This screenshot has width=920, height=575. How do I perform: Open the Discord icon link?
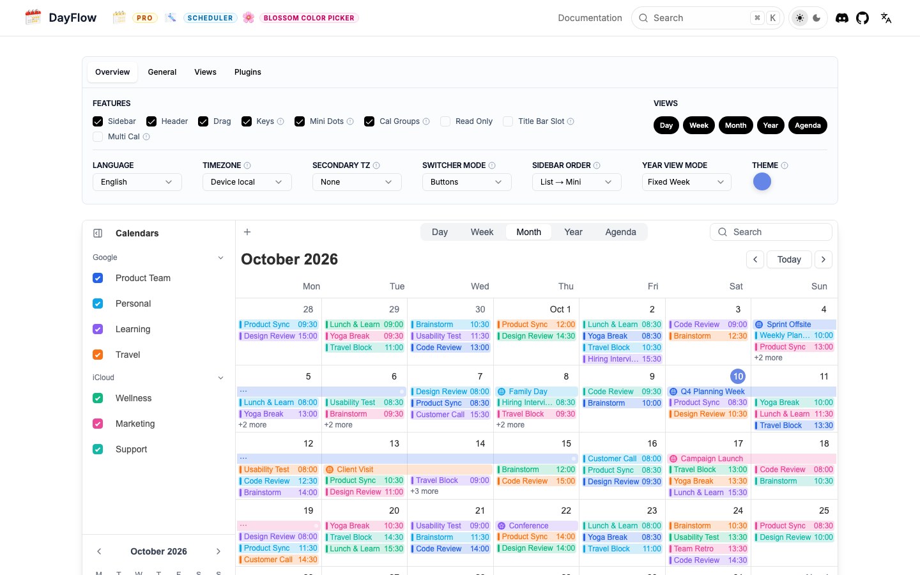click(x=842, y=18)
